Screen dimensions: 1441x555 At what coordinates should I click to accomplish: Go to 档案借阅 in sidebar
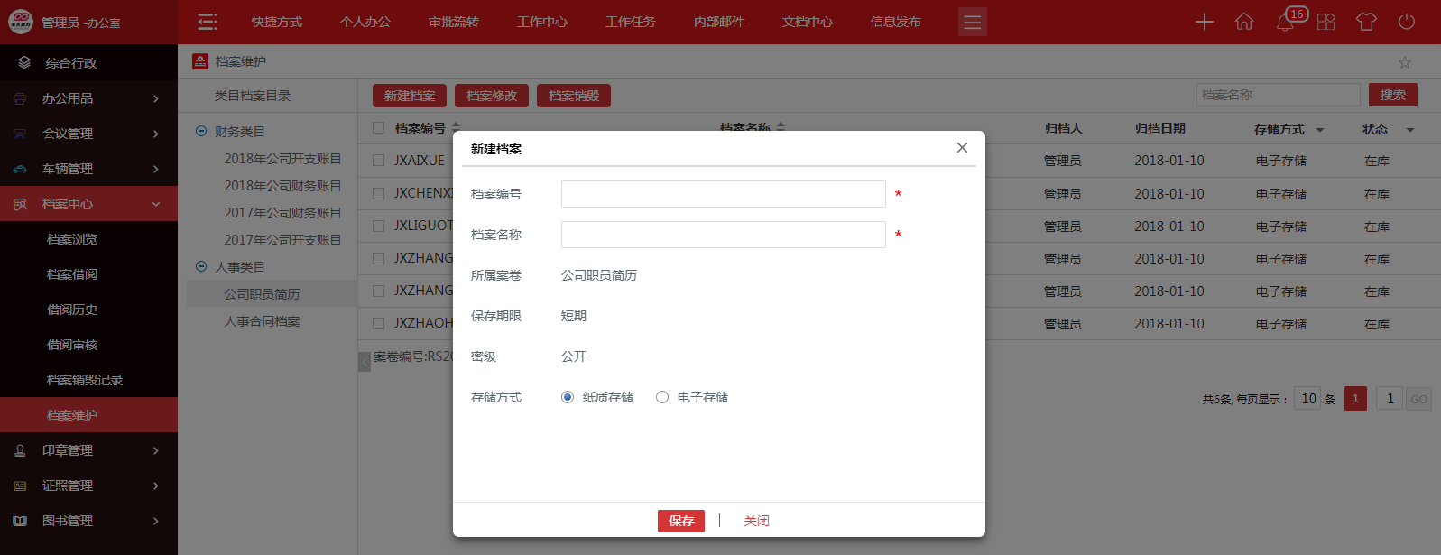point(72,274)
